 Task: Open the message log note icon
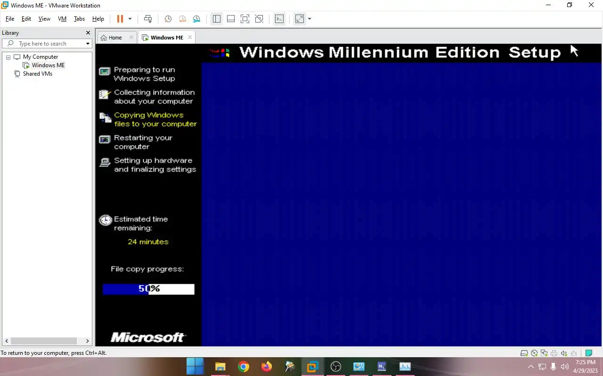(588, 353)
